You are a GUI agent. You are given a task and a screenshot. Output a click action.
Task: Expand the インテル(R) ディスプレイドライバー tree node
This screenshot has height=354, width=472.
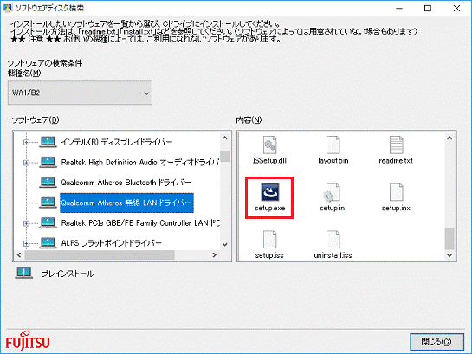pyautogui.click(x=26, y=142)
